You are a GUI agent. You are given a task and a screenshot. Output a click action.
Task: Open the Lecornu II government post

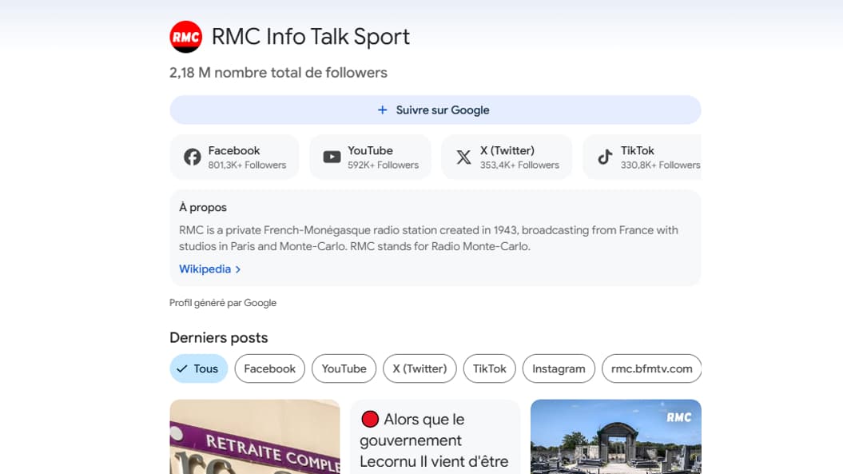[435, 440]
